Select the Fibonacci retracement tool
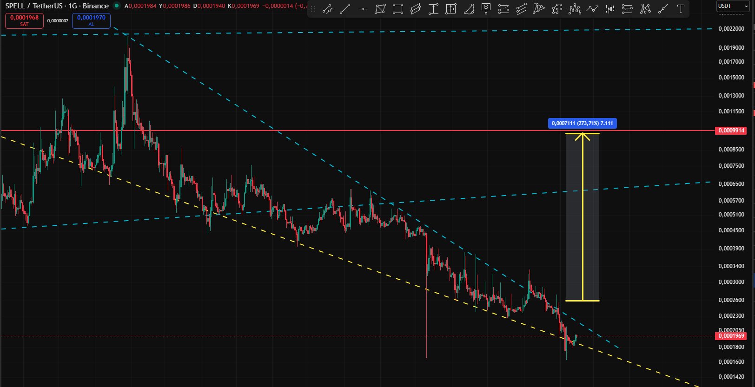Screen dimensions: 755x387 503,9
